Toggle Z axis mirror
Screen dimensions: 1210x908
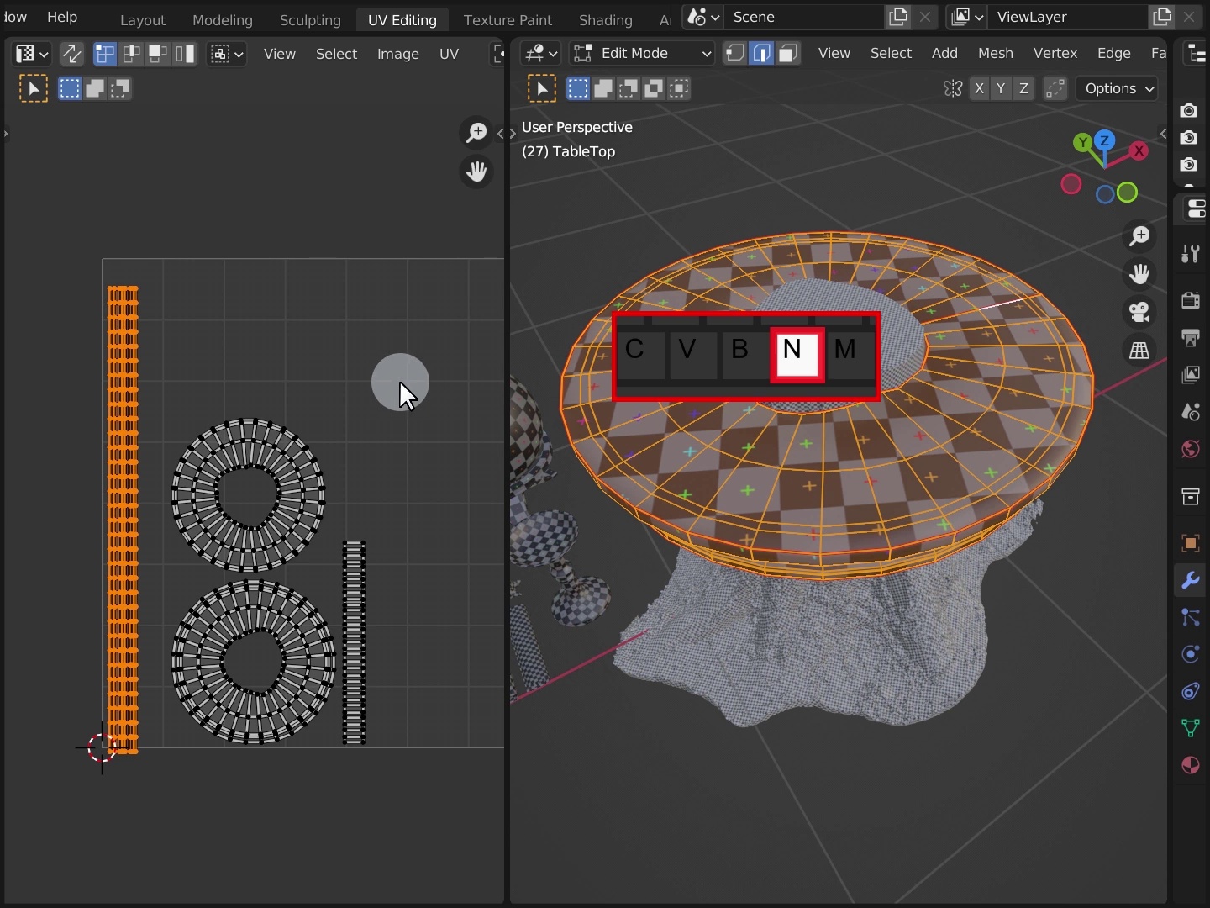coord(1023,88)
